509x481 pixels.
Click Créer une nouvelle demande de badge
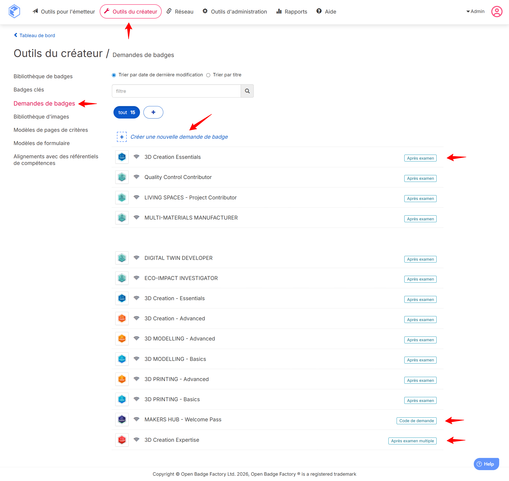[x=179, y=137]
